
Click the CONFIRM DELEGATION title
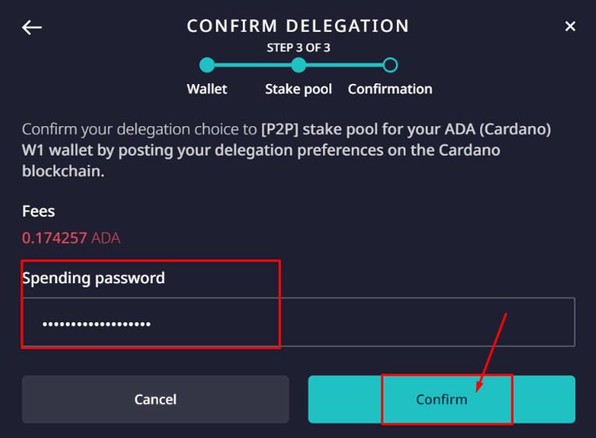click(298, 26)
